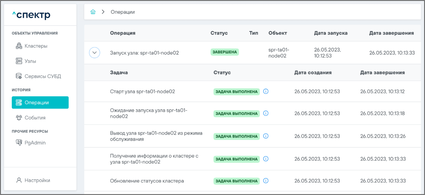Open the Узлы section
The width and height of the screenshot is (425, 195).
[30, 61]
